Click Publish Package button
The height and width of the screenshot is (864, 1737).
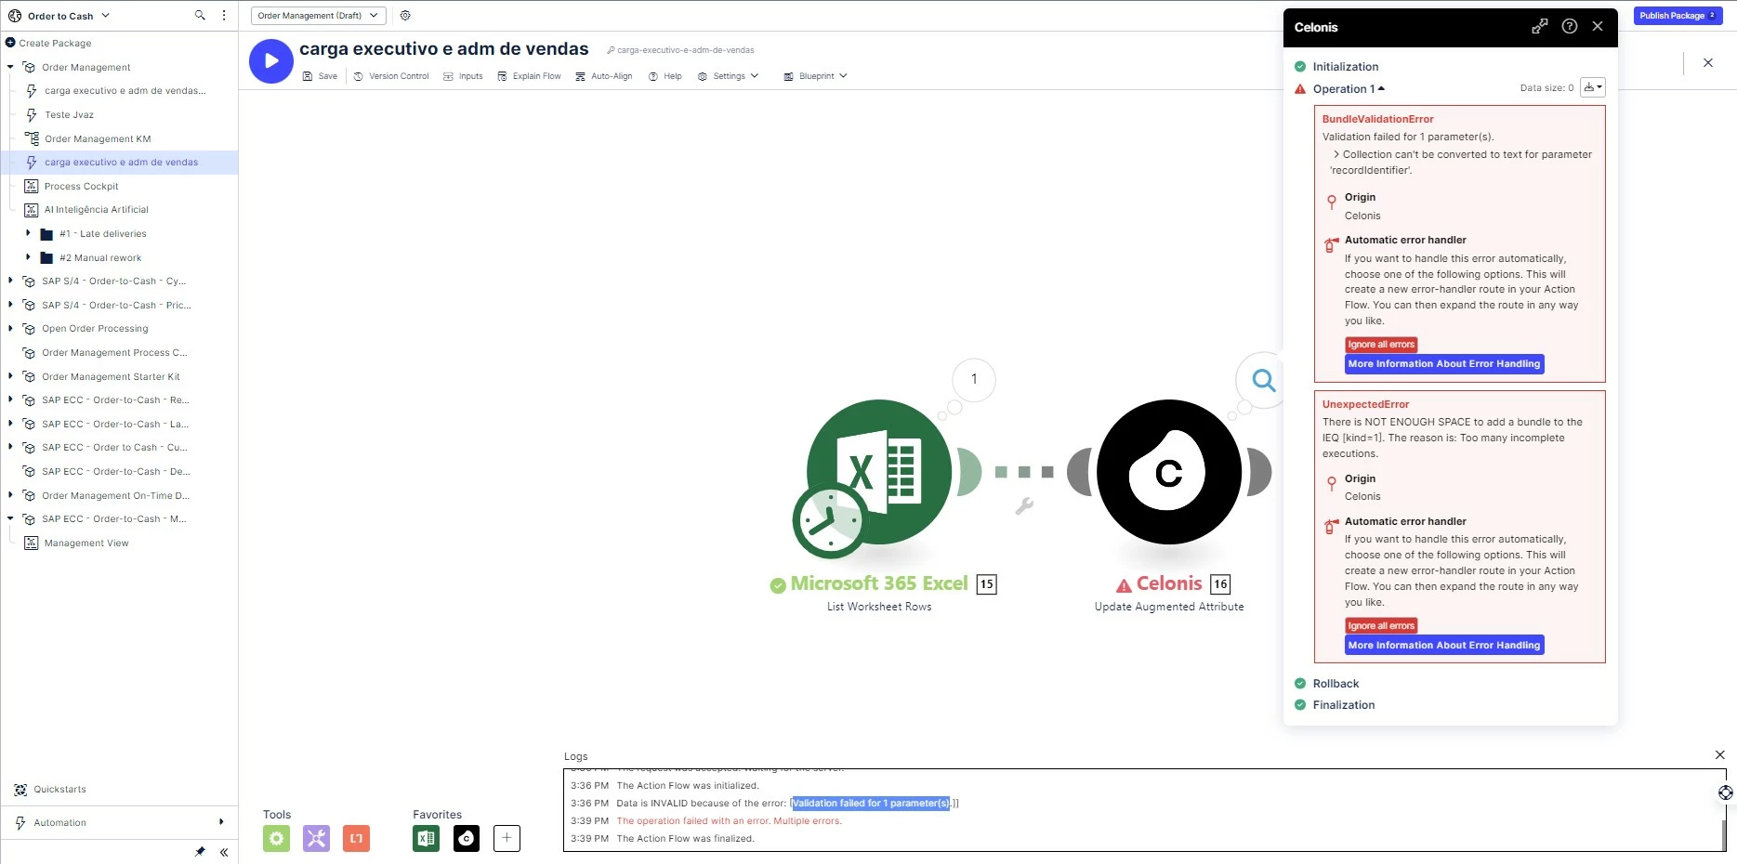click(x=1678, y=16)
